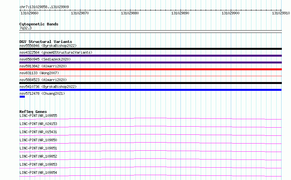Open variant nsv5556846 (ByrskaBishop2022) label
Image resolution: width=291 pixels, height=180 pixels.
48,46
